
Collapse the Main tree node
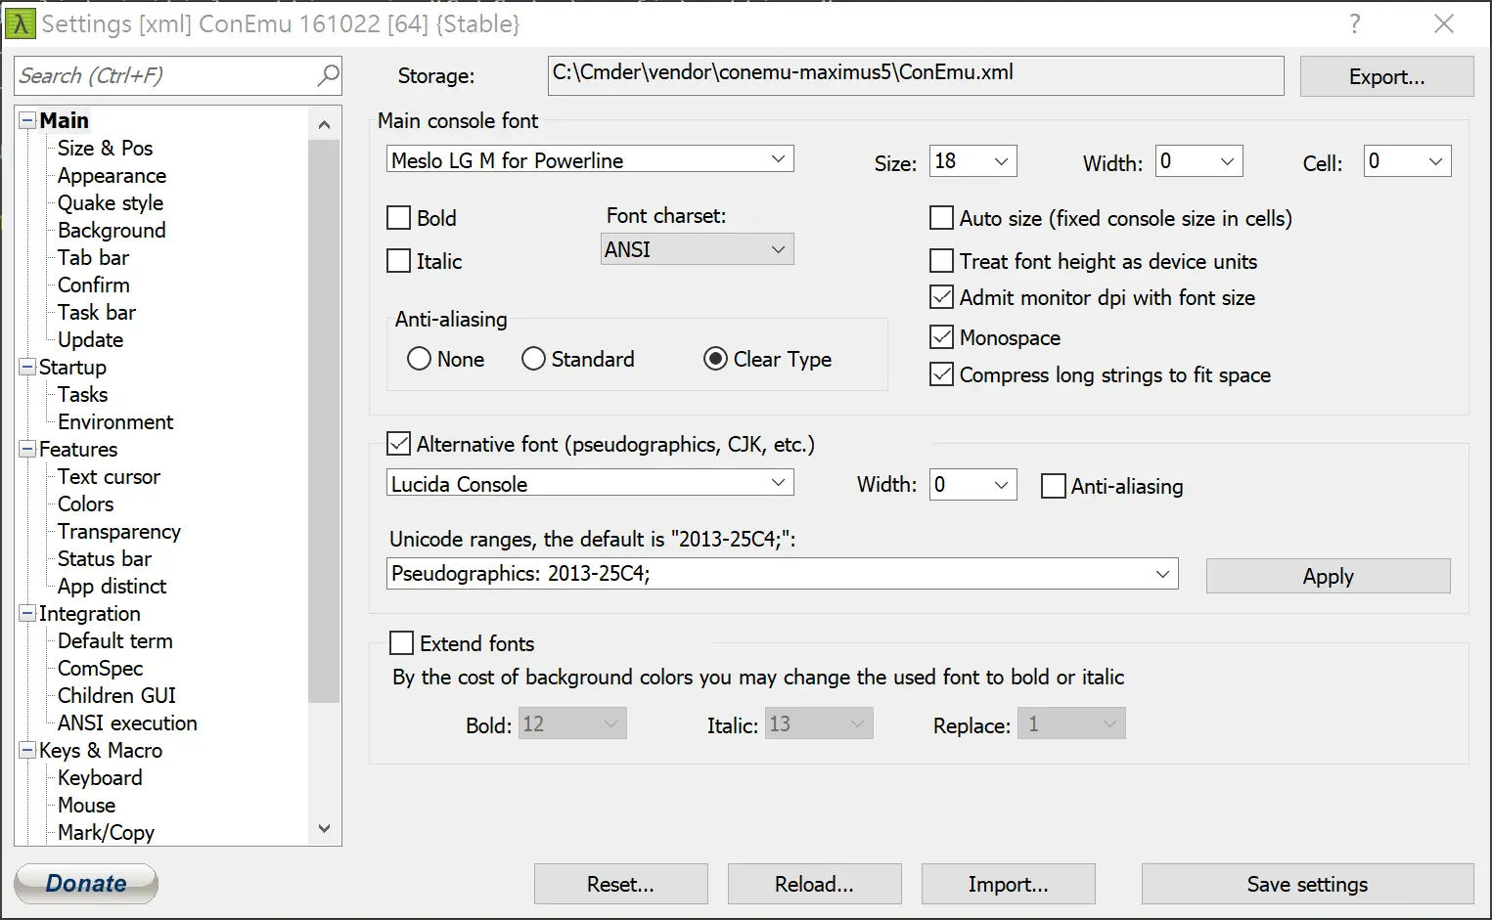pyautogui.click(x=27, y=121)
